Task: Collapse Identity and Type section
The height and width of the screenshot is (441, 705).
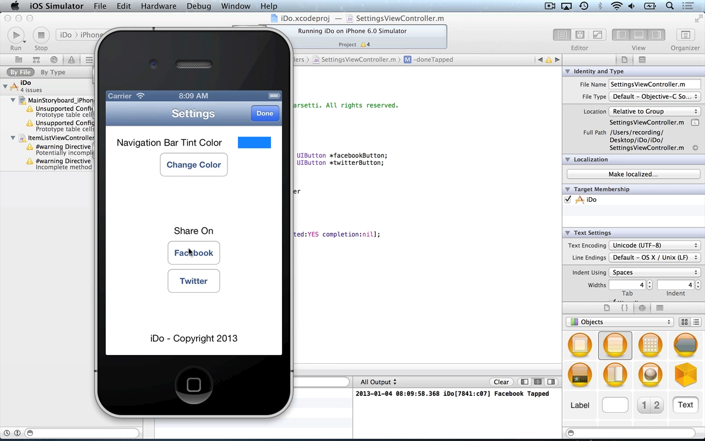Action: [567, 72]
